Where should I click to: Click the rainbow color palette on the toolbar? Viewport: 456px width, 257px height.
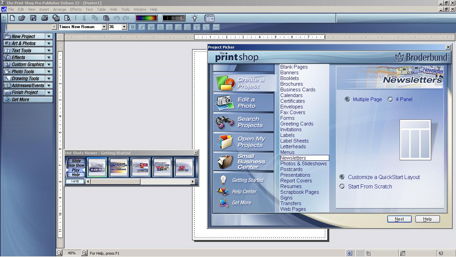pyautogui.click(x=146, y=18)
